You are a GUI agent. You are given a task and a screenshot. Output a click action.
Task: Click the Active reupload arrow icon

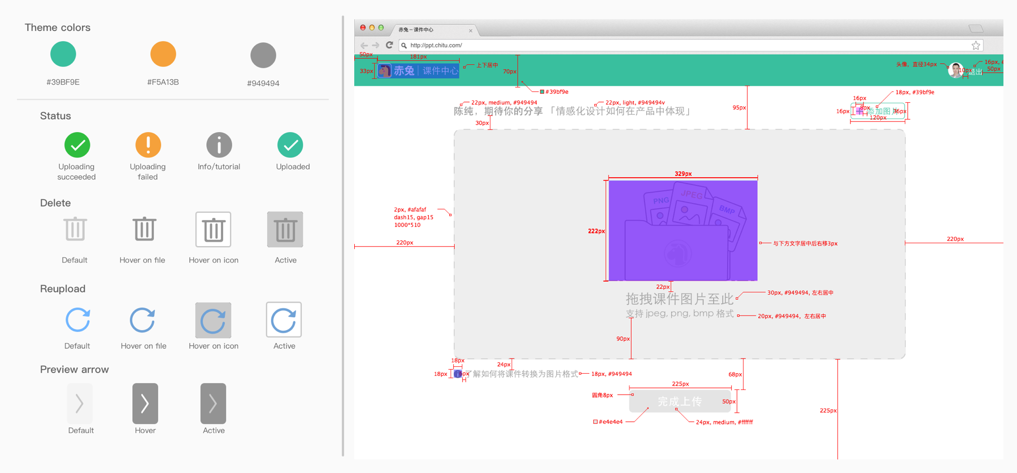coord(284,320)
